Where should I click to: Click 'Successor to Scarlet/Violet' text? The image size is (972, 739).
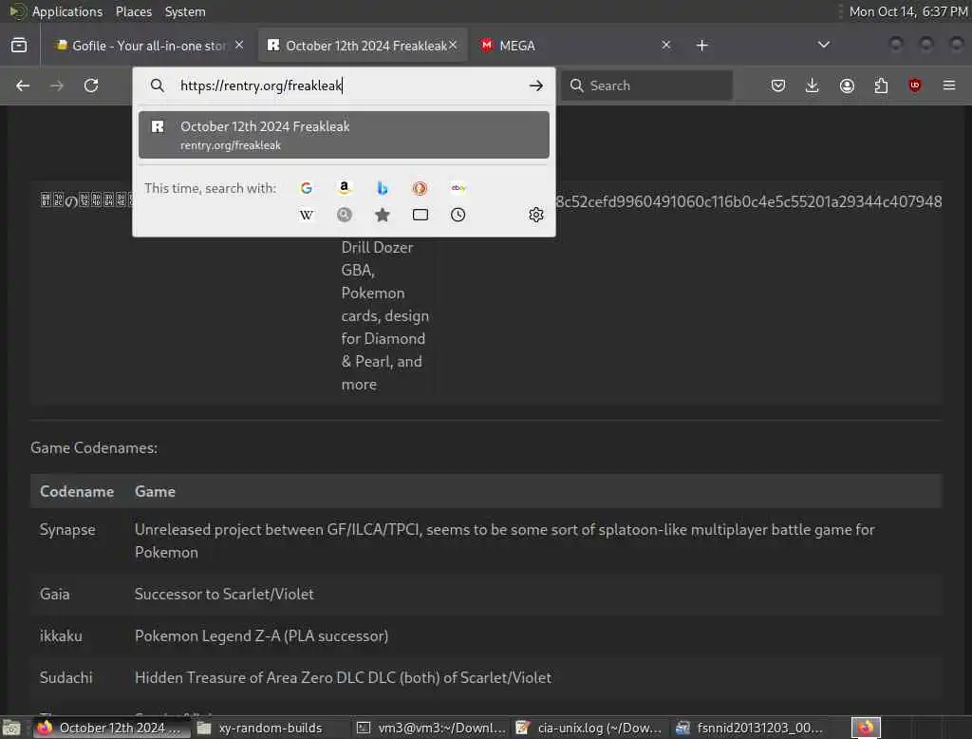pyautogui.click(x=224, y=594)
